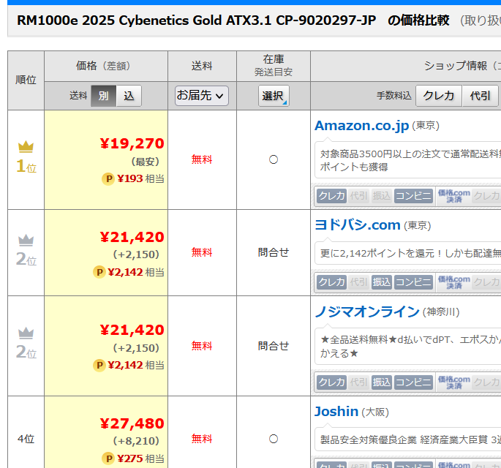The width and height of the screenshot is (501, 468).
Task: Click the コンビニ payment badge in Amazon row
Action: point(413,196)
